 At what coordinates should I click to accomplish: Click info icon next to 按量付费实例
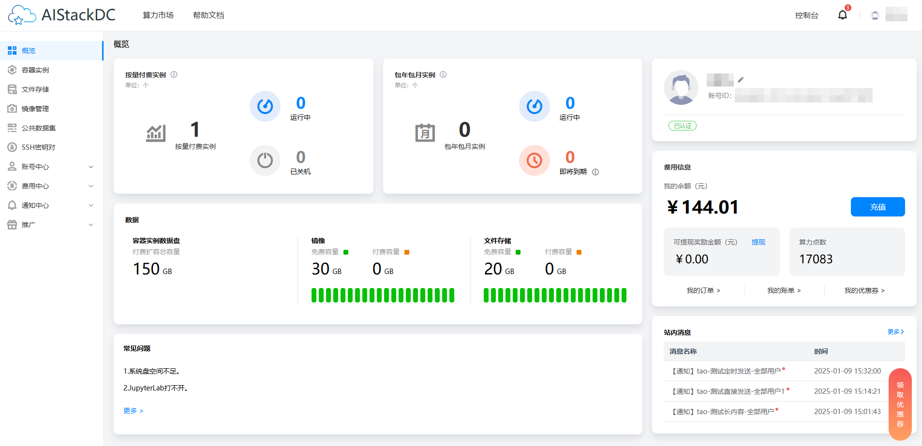[x=174, y=74]
